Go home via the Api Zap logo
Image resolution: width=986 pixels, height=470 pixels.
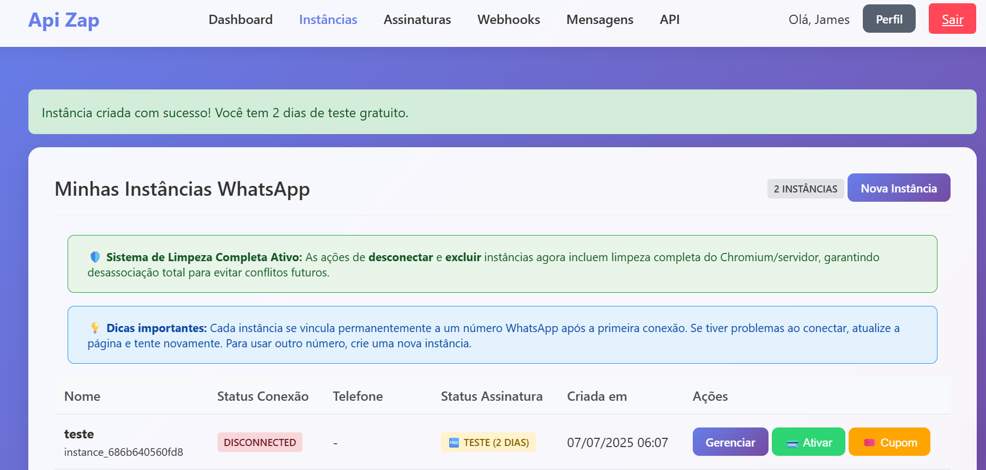coord(64,20)
